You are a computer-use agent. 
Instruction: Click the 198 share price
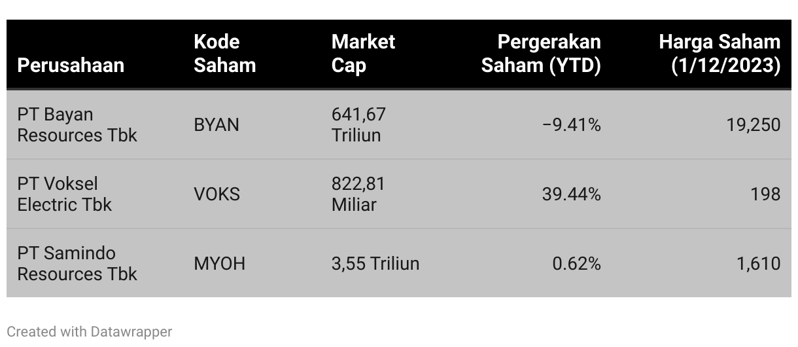click(x=766, y=194)
